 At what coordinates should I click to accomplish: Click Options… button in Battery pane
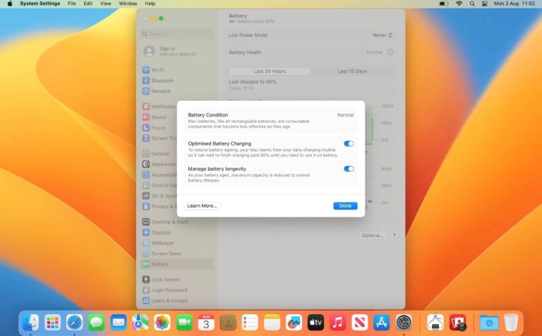(x=372, y=235)
